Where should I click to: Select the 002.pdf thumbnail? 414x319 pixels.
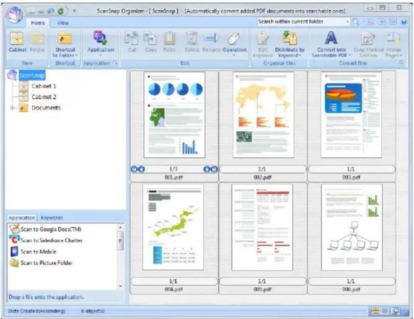click(x=263, y=115)
